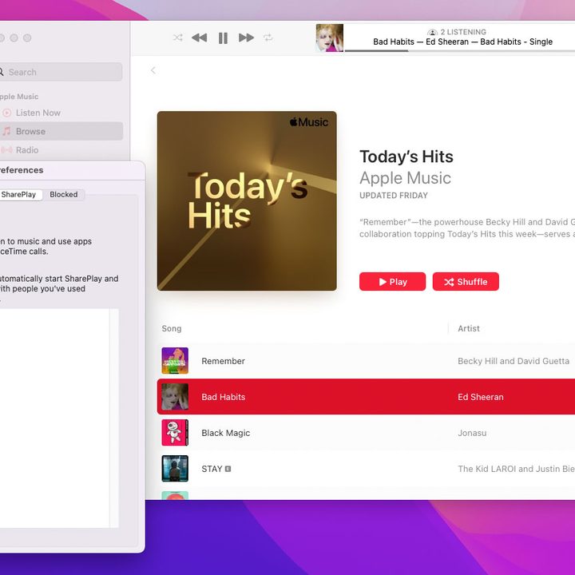
Task: Click the Bad Habits row artwork
Action: point(175,397)
